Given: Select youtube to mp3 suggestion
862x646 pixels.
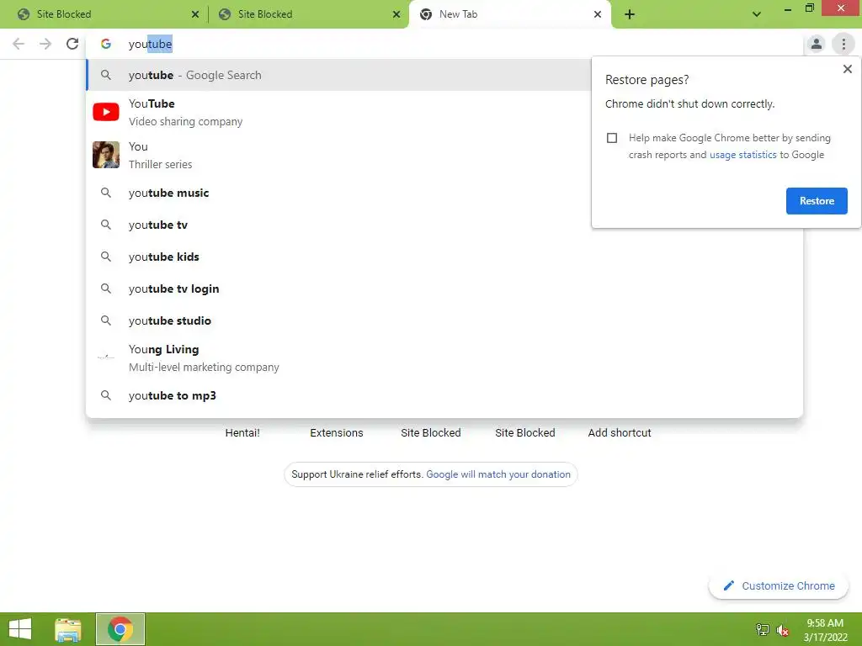Looking at the screenshot, I should pyautogui.click(x=444, y=395).
